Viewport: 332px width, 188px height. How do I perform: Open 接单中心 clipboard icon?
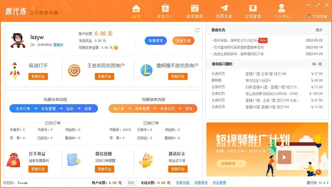tap(165, 11)
